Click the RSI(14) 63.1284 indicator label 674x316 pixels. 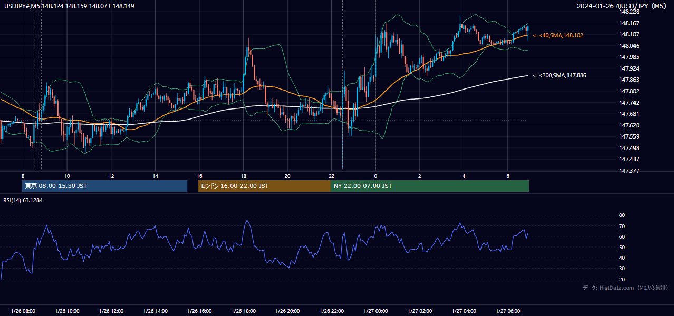23,200
